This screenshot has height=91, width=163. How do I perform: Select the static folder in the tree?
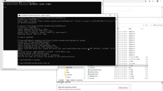click(x=69, y=77)
